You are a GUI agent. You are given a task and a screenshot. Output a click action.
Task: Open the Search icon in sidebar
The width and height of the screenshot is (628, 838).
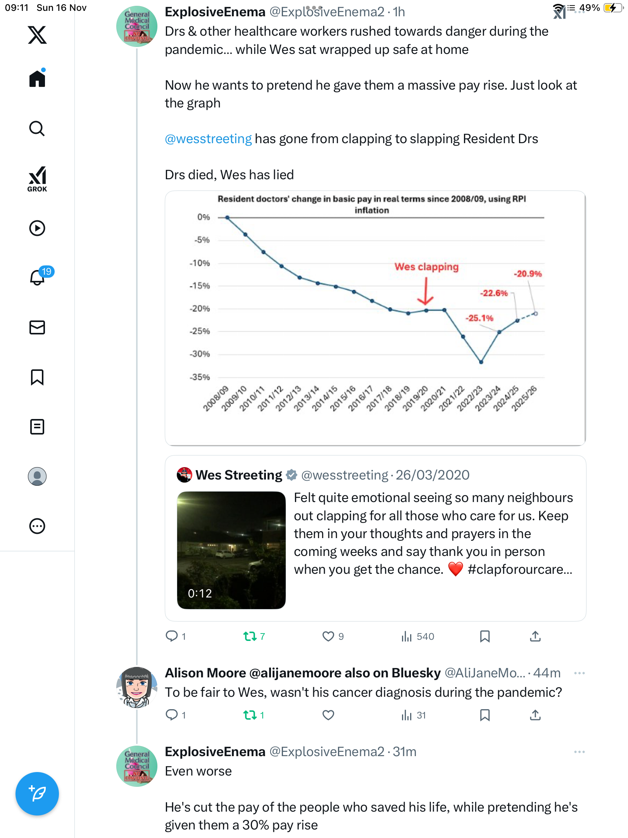point(37,128)
